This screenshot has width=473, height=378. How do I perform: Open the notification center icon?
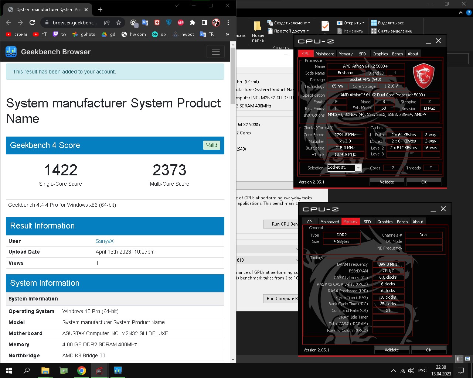pyautogui.click(x=461, y=371)
